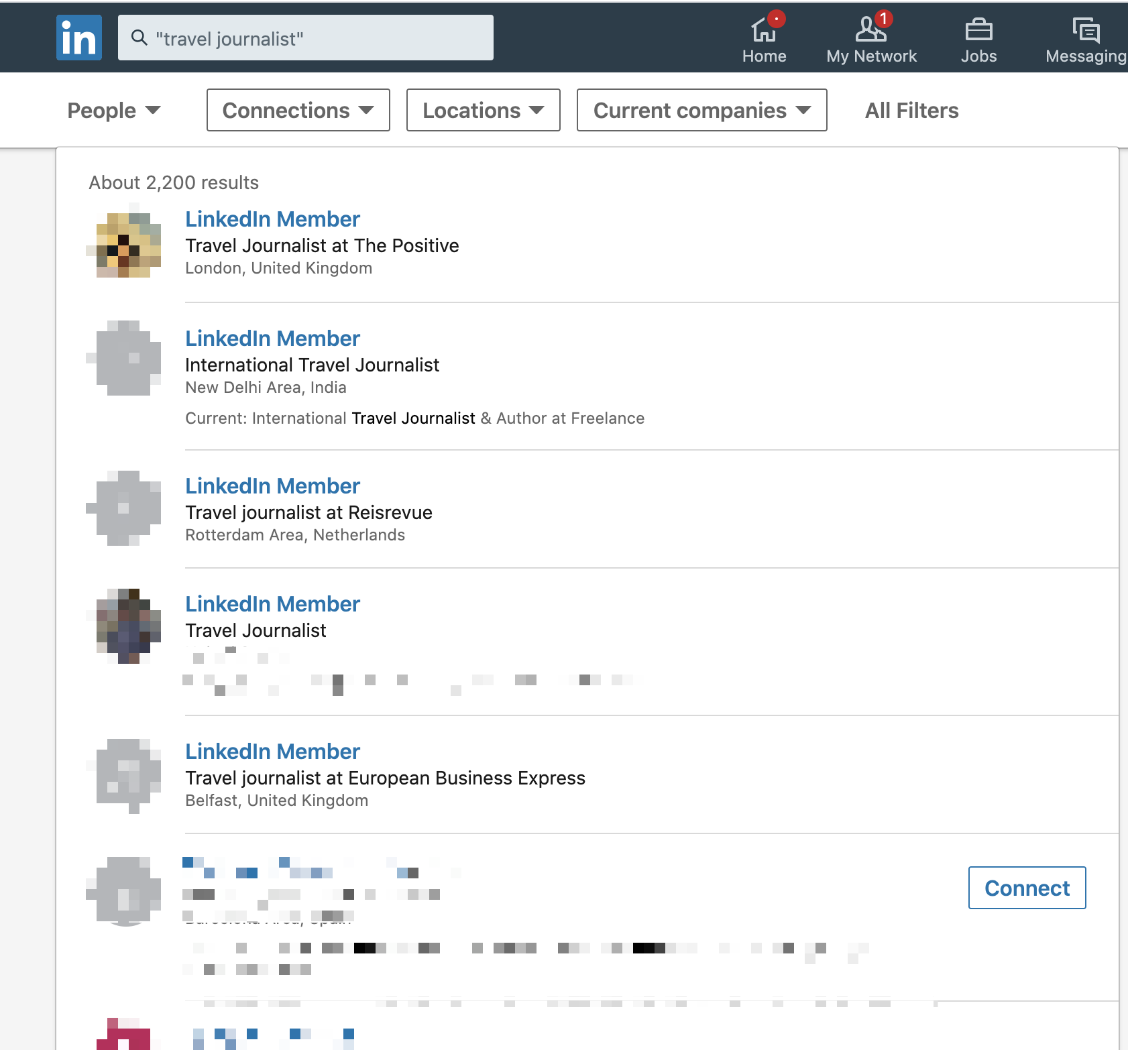
Task: Open the Jobs briefcase icon
Action: [978, 30]
